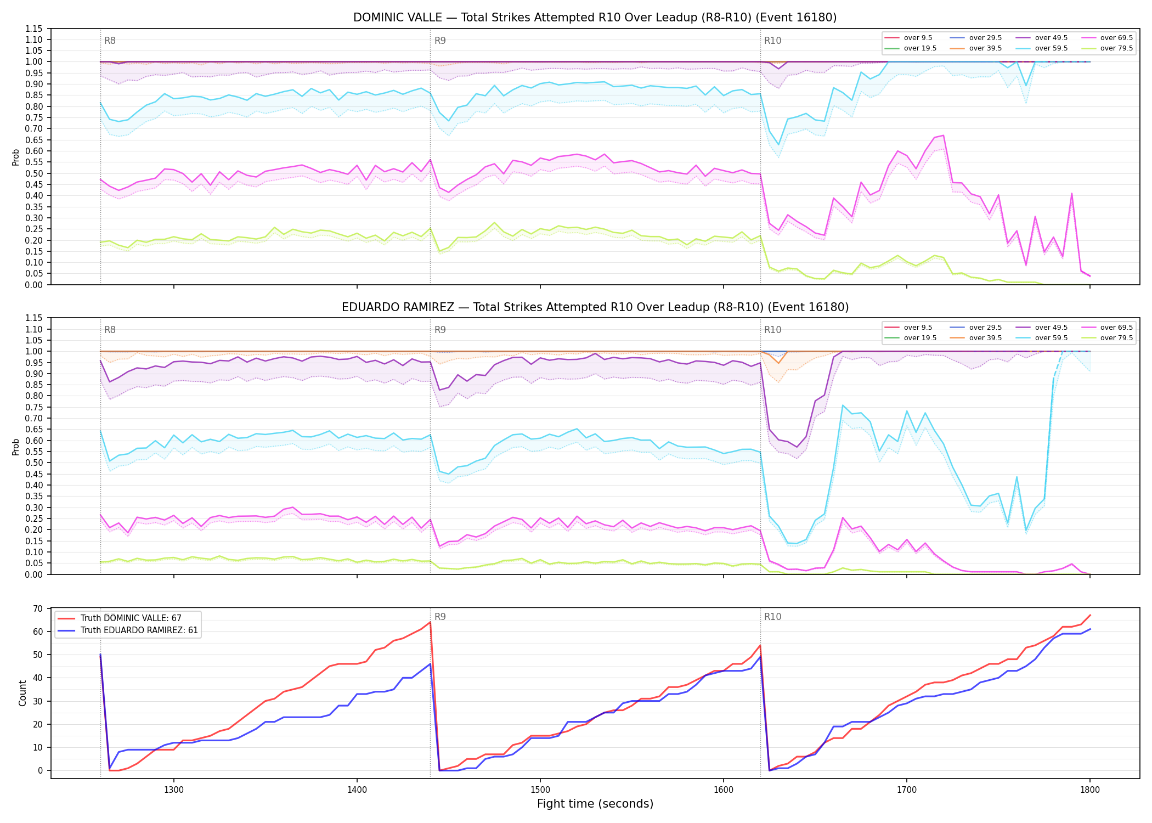
Task: Click the 20 tick on Count axis
Action: (x=38, y=724)
